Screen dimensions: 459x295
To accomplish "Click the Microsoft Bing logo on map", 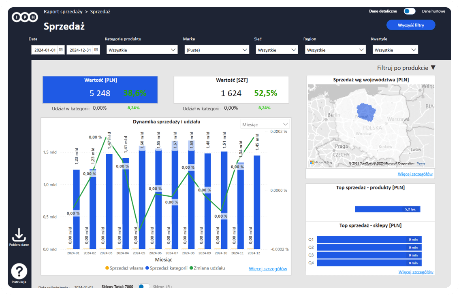I will 321,163.
